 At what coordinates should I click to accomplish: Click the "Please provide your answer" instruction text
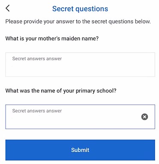[78, 22]
